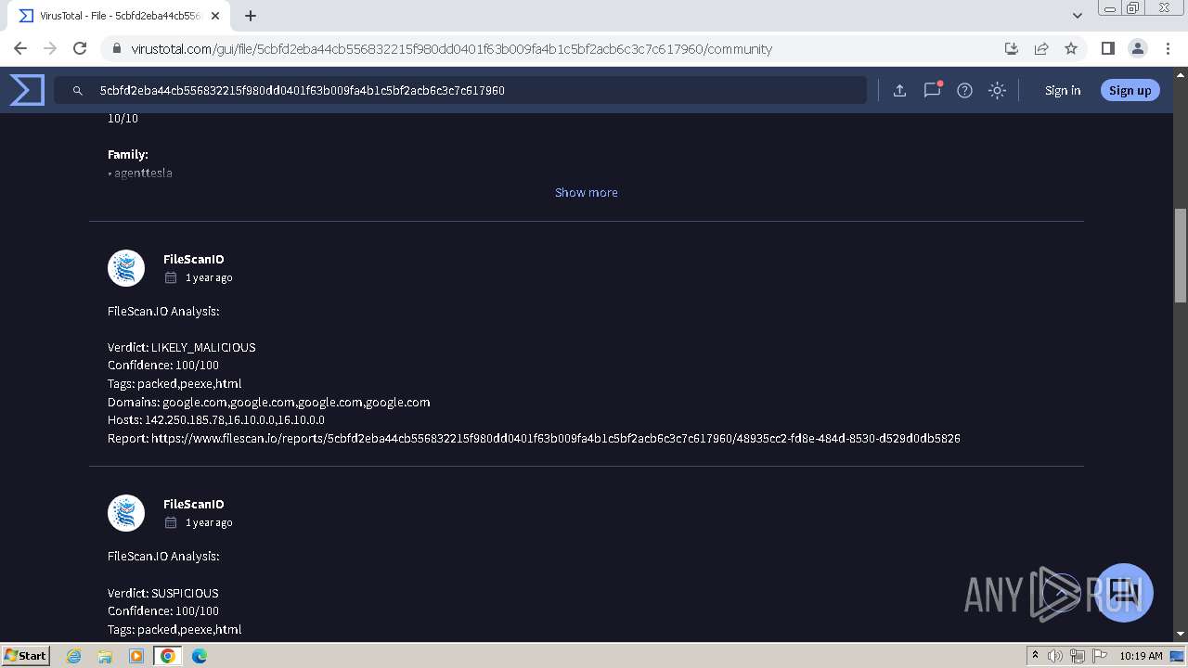Click the SUSPICIOUS verdict text
The height and width of the screenshot is (668, 1188).
pyautogui.click(x=185, y=593)
